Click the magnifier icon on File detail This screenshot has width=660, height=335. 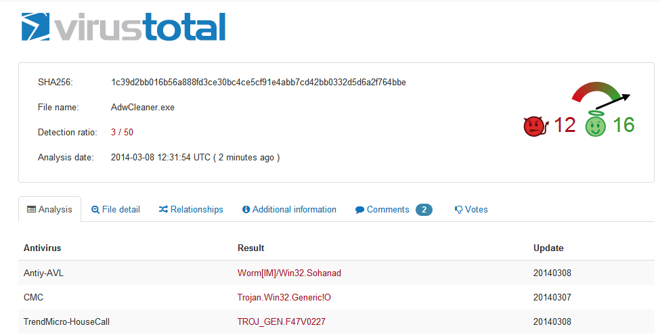(x=95, y=210)
